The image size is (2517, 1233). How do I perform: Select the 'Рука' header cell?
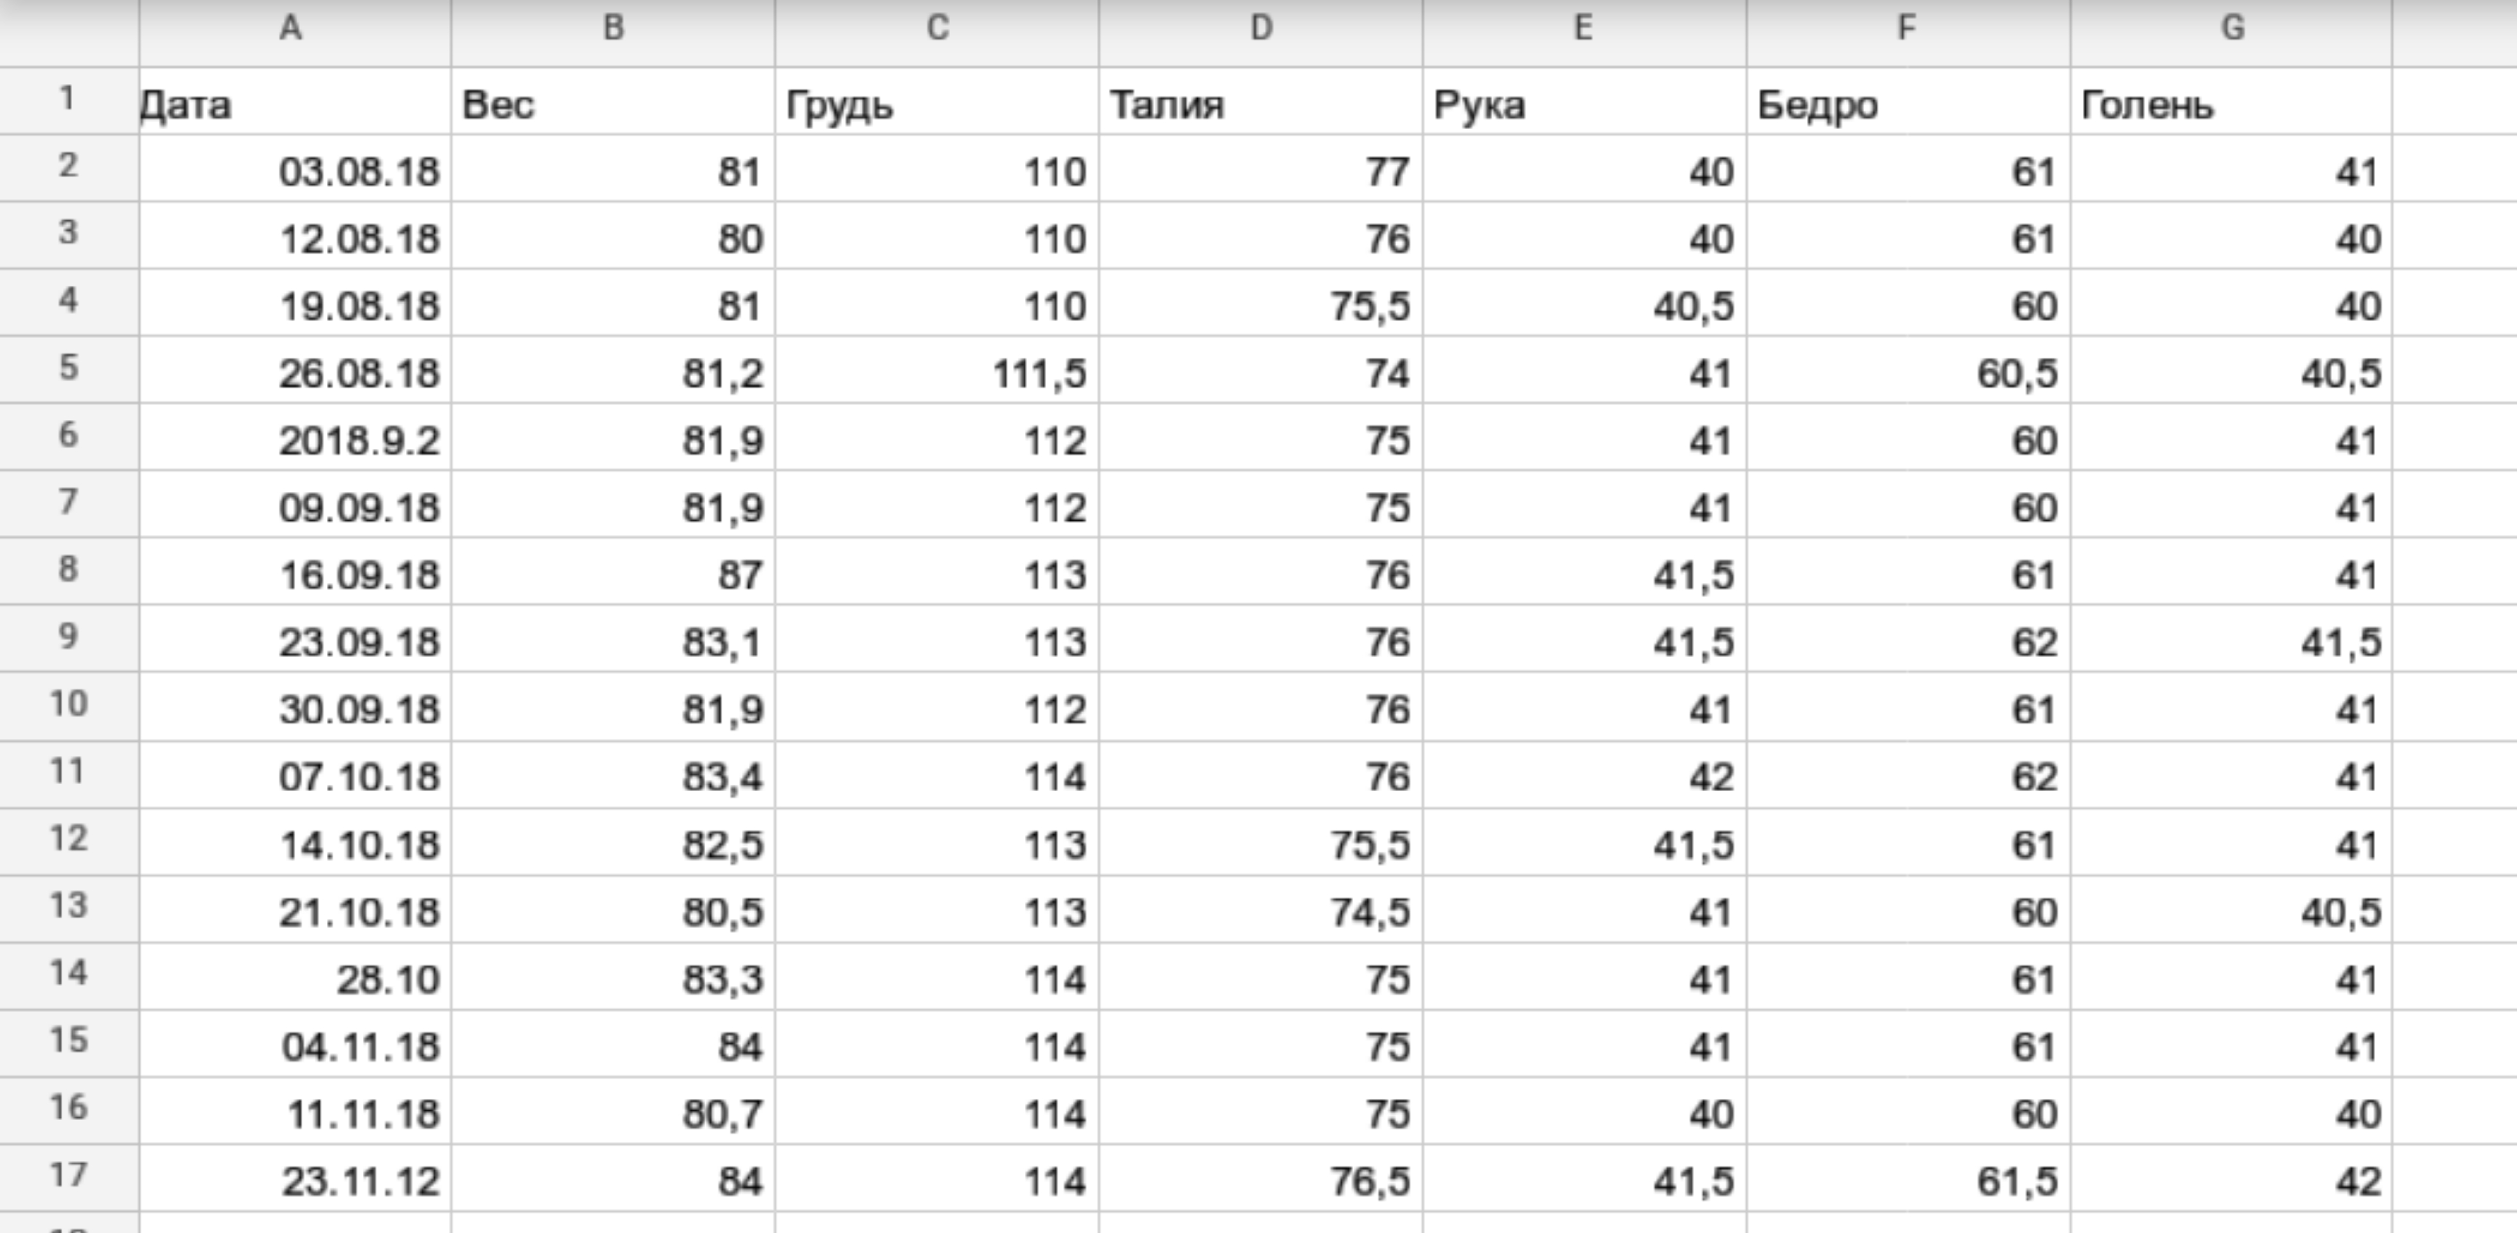click(x=1584, y=103)
